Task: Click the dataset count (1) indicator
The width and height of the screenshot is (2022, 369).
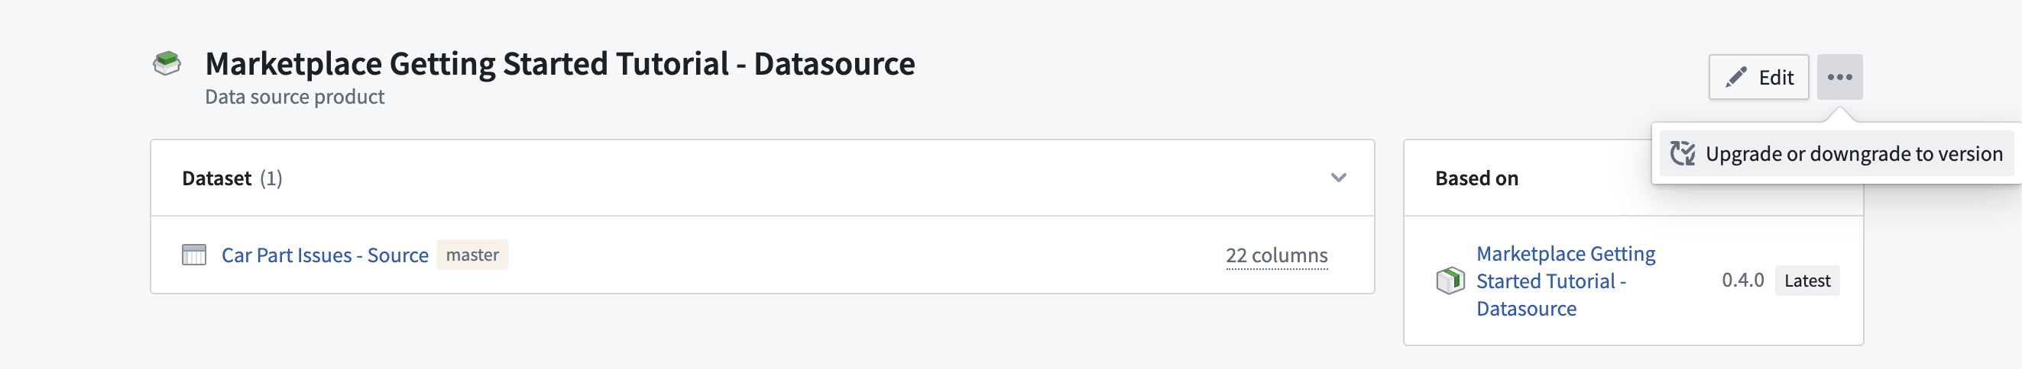Action: [x=271, y=178]
